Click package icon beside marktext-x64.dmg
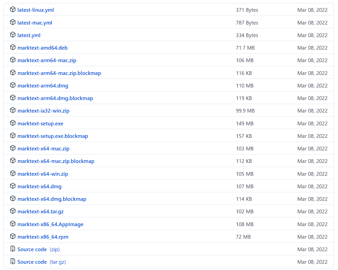This screenshot has height=270, width=338. pos(13,186)
